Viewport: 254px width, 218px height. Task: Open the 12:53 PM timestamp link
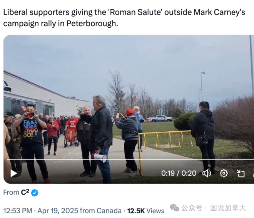pos(18,211)
